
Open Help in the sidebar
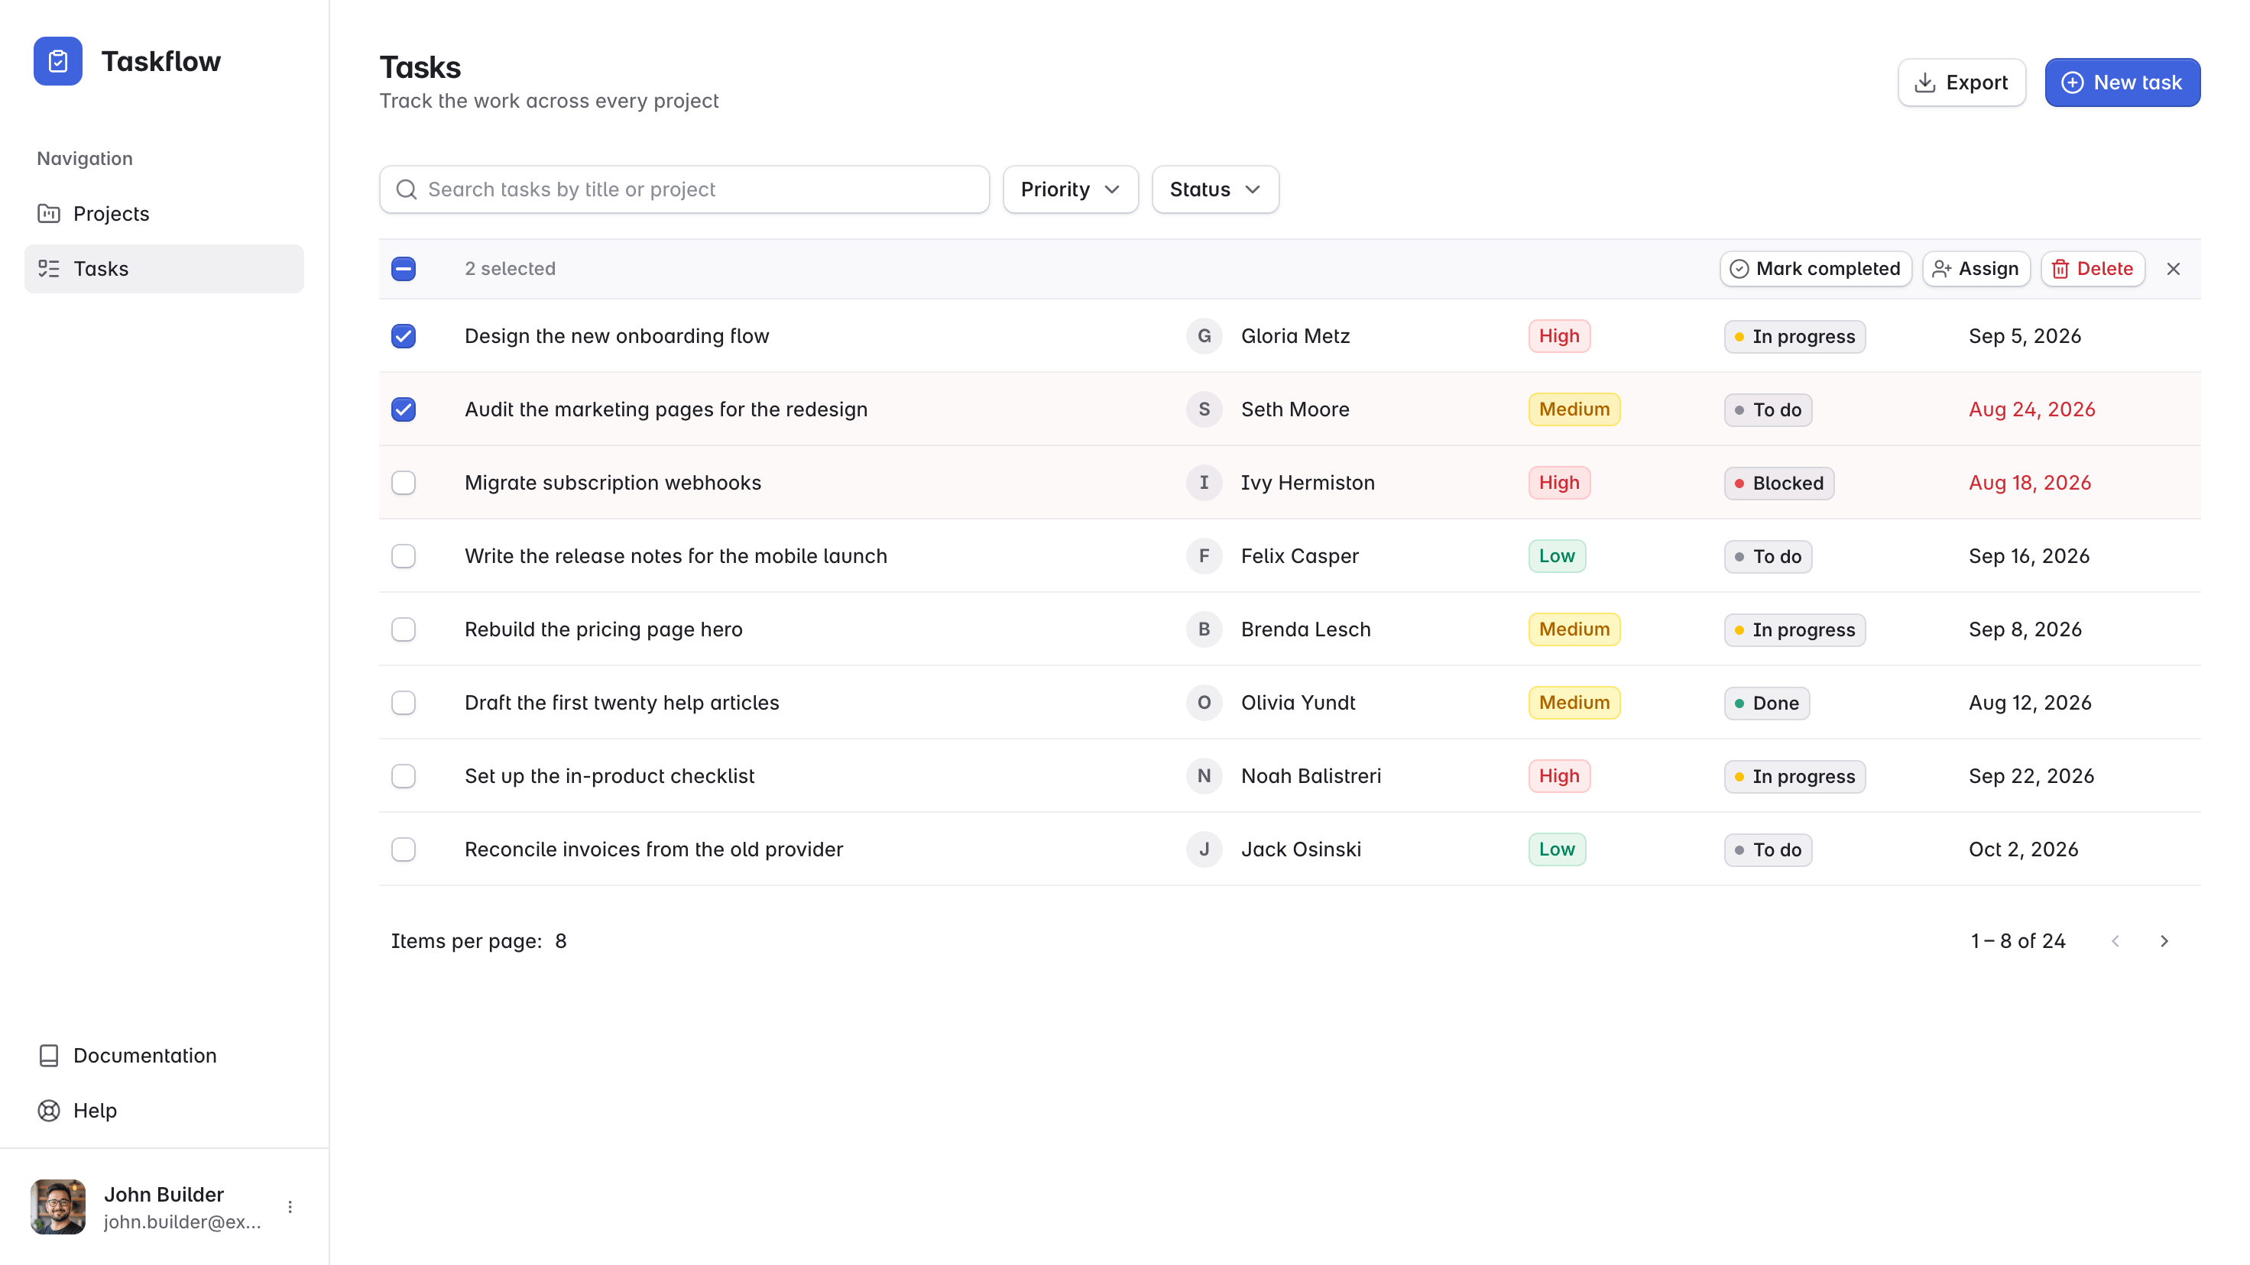coord(164,1111)
